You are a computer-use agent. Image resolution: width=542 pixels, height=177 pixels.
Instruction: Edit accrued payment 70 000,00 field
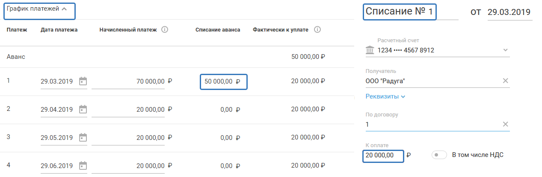132,81
